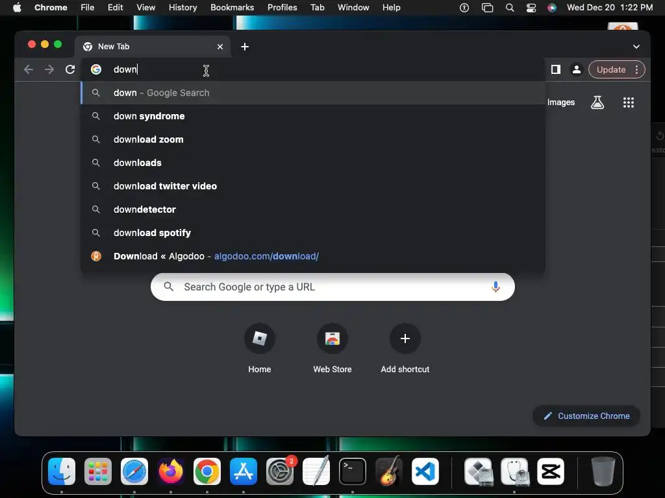This screenshot has width=665, height=498.
Task: Select the New Tab tab
Action: pyautogui.click(x=153, y=47)
